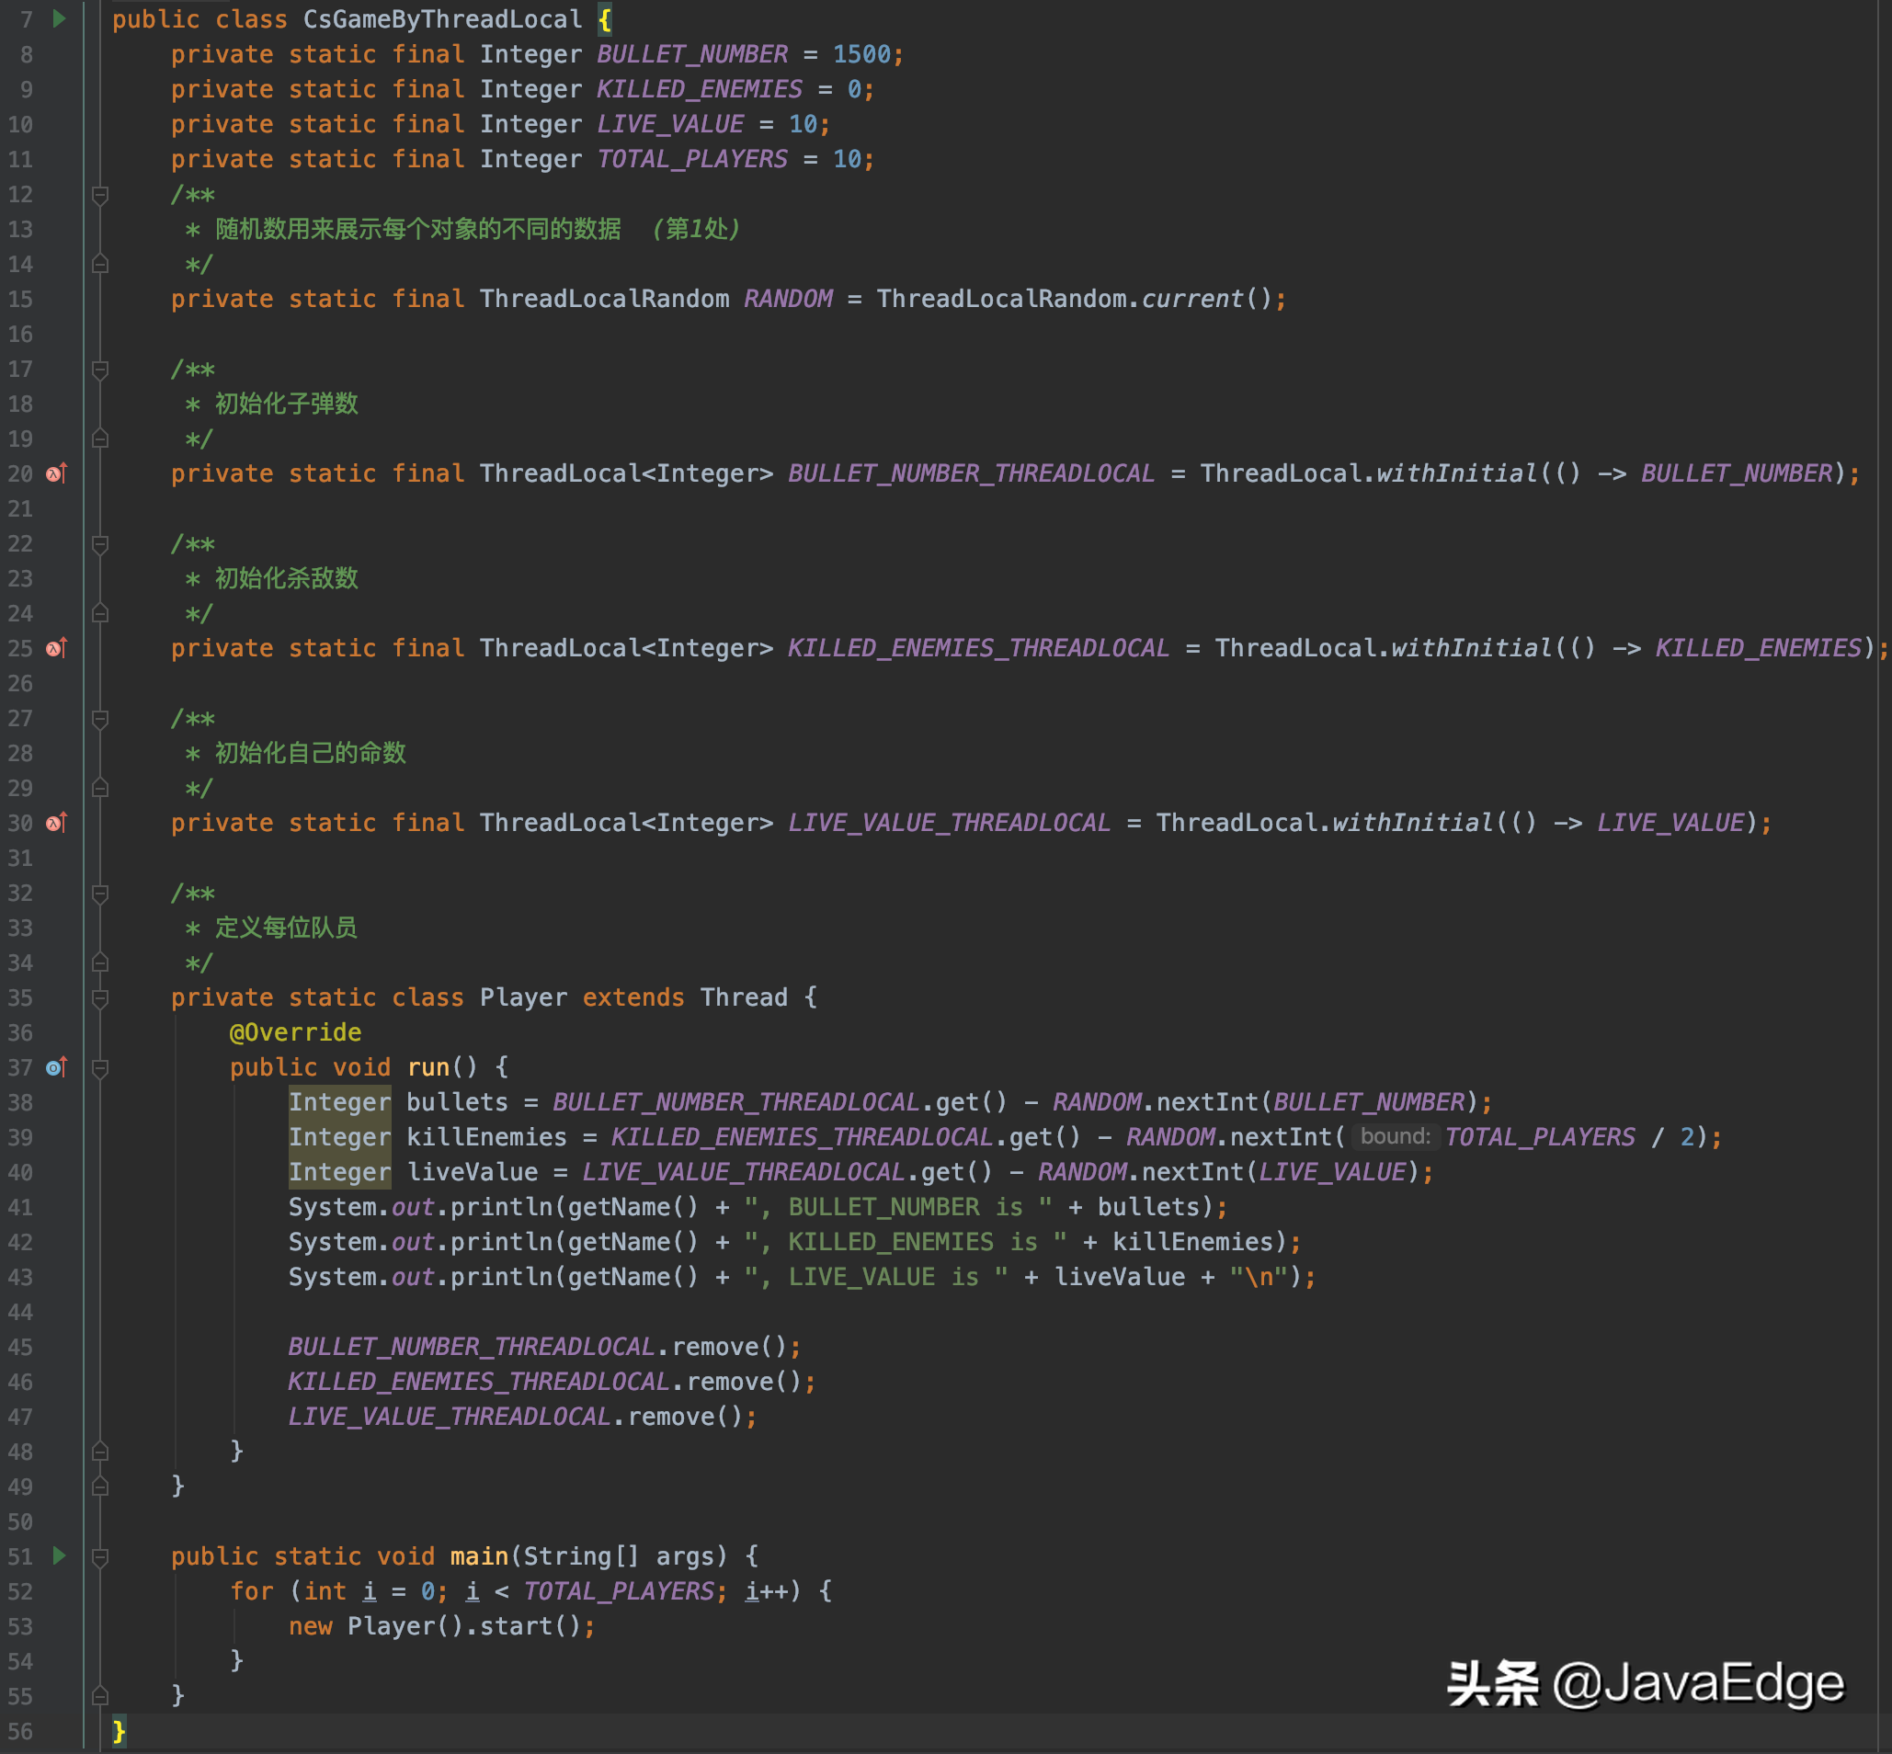The height and width of the screenshot is (1754, 1892).
Task: Click the current() call on line 15
Action: 1205,299
